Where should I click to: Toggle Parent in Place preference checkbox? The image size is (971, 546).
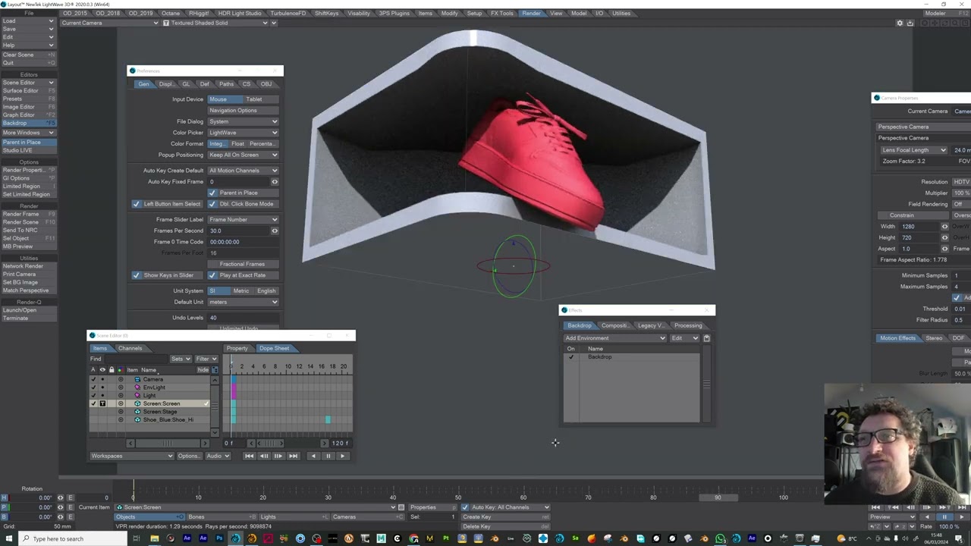pyautogui.click(x=212, y=193)
